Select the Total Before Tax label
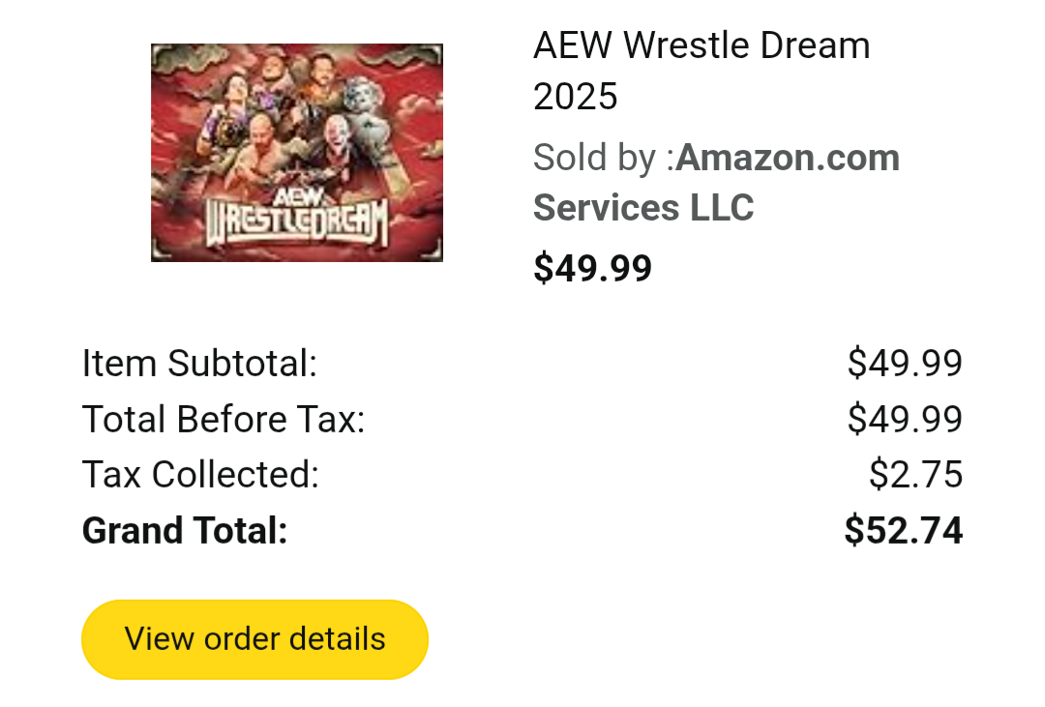Screen dimensions: 1045x707 pos(224,420)
